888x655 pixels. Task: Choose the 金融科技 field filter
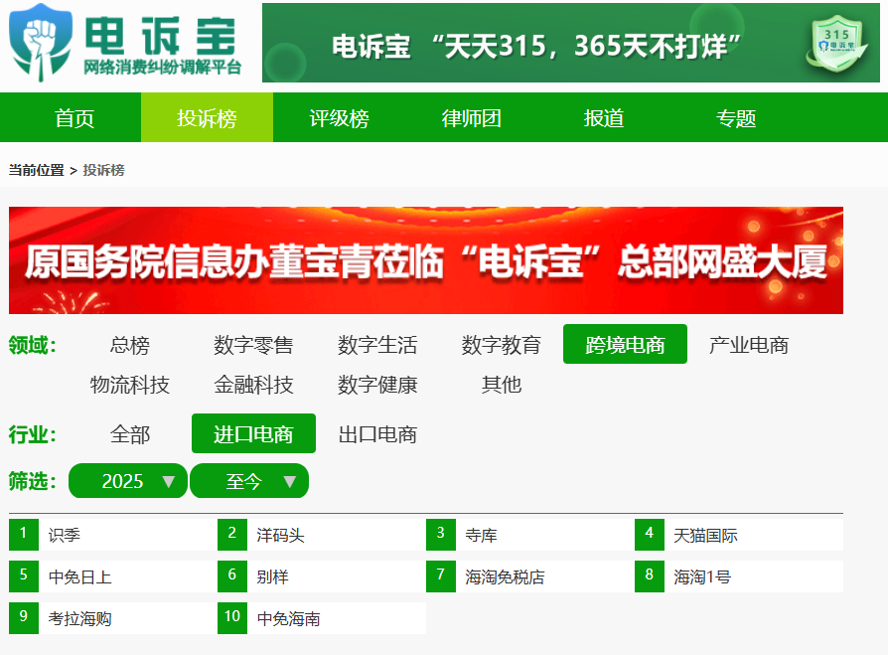point(253,385)
